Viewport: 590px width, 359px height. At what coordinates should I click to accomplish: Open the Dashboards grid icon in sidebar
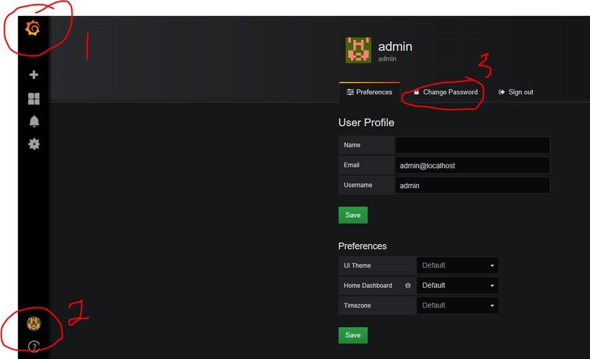pyautogui.click(x=34, y=99)
